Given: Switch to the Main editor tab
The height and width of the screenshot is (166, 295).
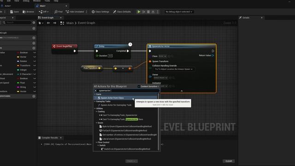Looking at the screenshot, I should [x=43, y=6].
